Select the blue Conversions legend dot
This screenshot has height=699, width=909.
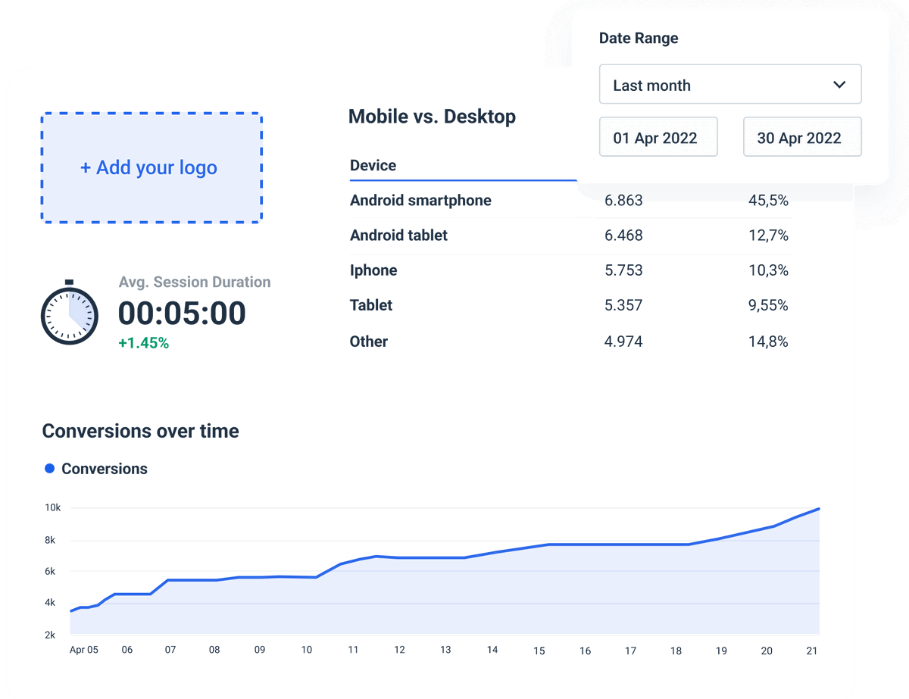49,469
